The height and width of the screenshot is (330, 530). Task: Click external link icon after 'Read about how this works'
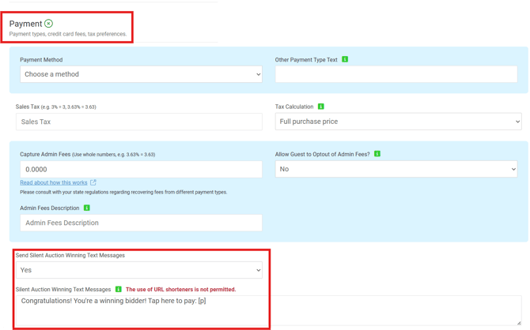point(93,182)
